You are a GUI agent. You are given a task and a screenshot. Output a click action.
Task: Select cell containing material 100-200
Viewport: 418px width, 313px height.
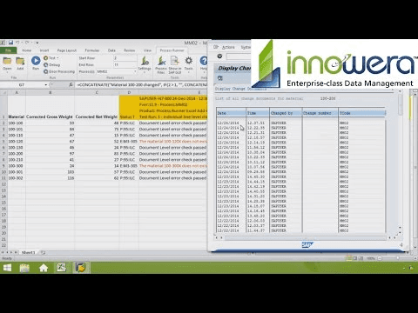tap(17, 154)
